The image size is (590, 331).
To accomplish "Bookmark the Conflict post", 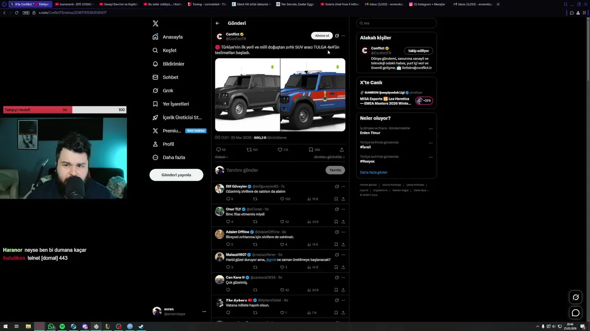I will coord(311,149).
